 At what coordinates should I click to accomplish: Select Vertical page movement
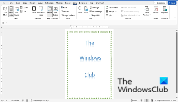tap(50, 11)
